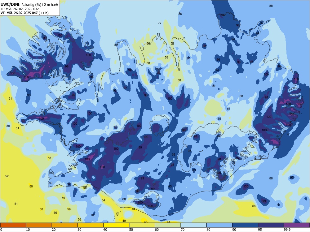Click the humidity value '48' on the map
310x232 pixels.
146,222
